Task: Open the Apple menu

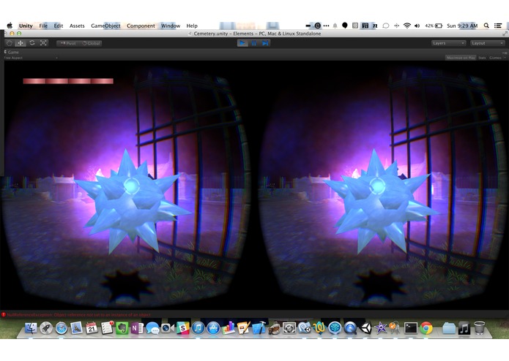Action: 10,26
